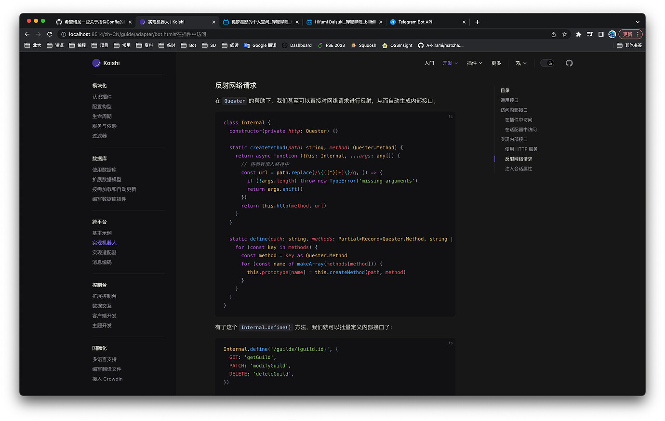Open the 插件 dropdown menu

pos(474,63)
